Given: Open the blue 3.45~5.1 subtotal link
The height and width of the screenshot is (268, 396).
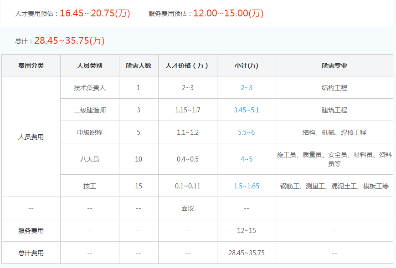Looking at the screenshot, I should [246, 110].
